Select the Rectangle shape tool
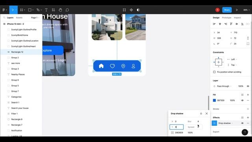 point(30,10)
